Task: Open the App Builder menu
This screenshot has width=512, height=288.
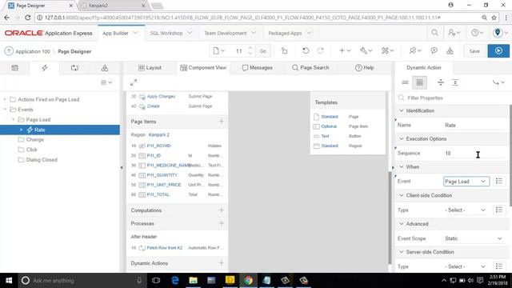Action: point(120,34)
